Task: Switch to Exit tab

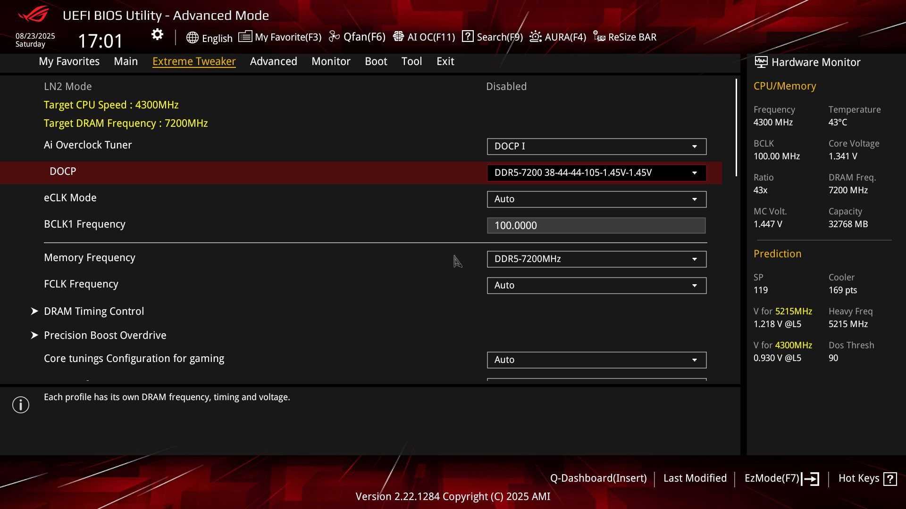Action: [445, 61]
